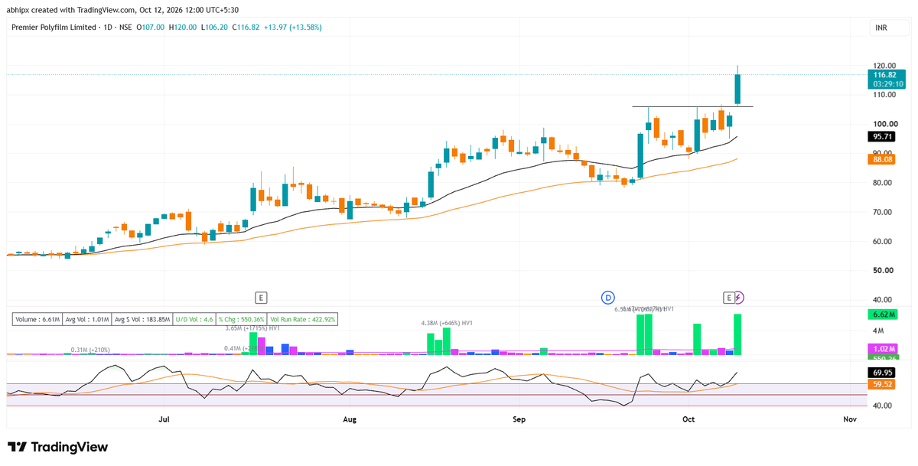Click the 120.00 price scale label
Image resolution: width=918 pixels, height=466 pixels.
[x=884, y=66]
